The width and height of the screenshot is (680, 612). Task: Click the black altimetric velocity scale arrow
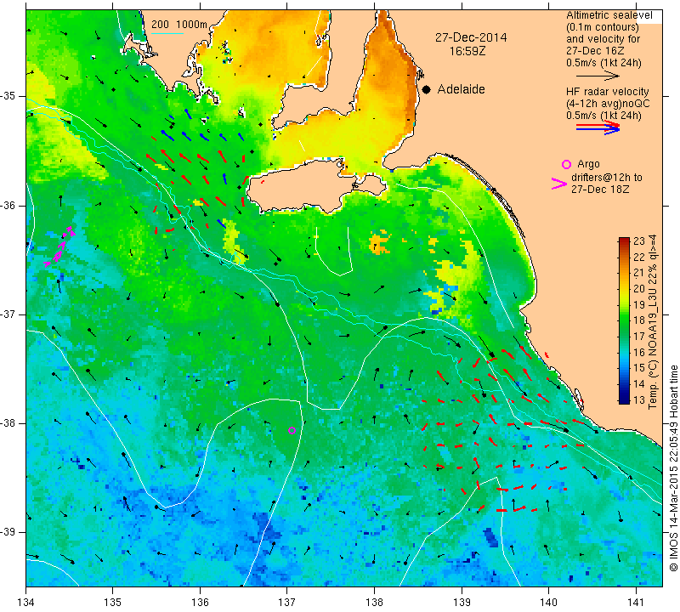(598, 76)
